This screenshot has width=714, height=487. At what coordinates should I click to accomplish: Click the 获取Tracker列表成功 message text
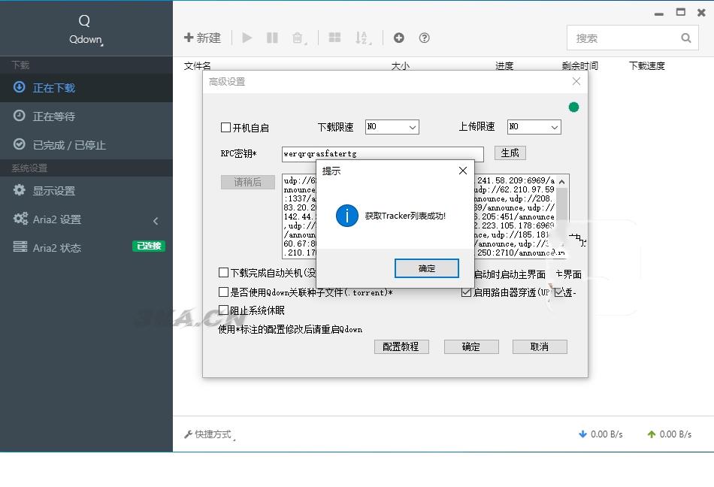click(x=405, y=216)
